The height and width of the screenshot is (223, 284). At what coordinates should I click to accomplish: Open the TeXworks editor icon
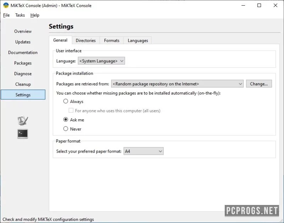(x=23, y=120)
